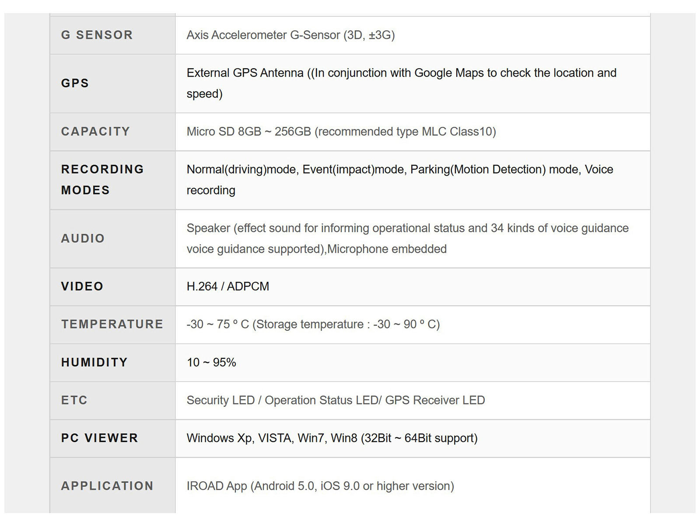Click the RECORDING MODES heading
The width and height of the screenshot is (700, 525).
pos(102,179)
